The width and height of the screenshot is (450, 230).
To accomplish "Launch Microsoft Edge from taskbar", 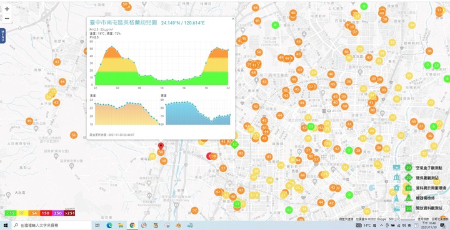I will click(x=109, y=226).
